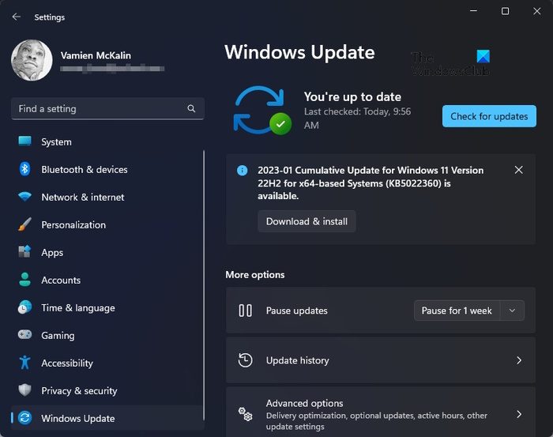The height and width of the screenshot is (437, 553).
Task: Focus the Find a setting search box
Action: point(107,108)
